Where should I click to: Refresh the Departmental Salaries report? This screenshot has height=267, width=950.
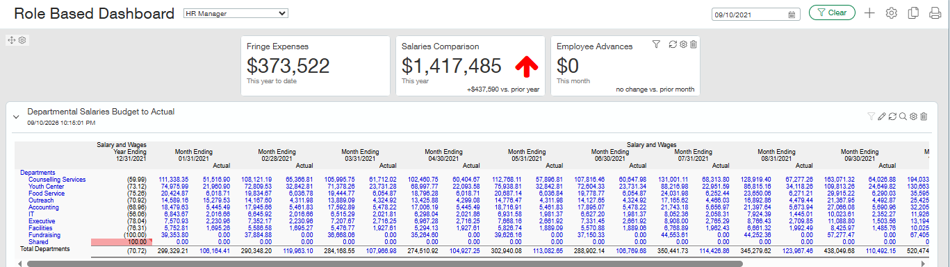(892, 117)
